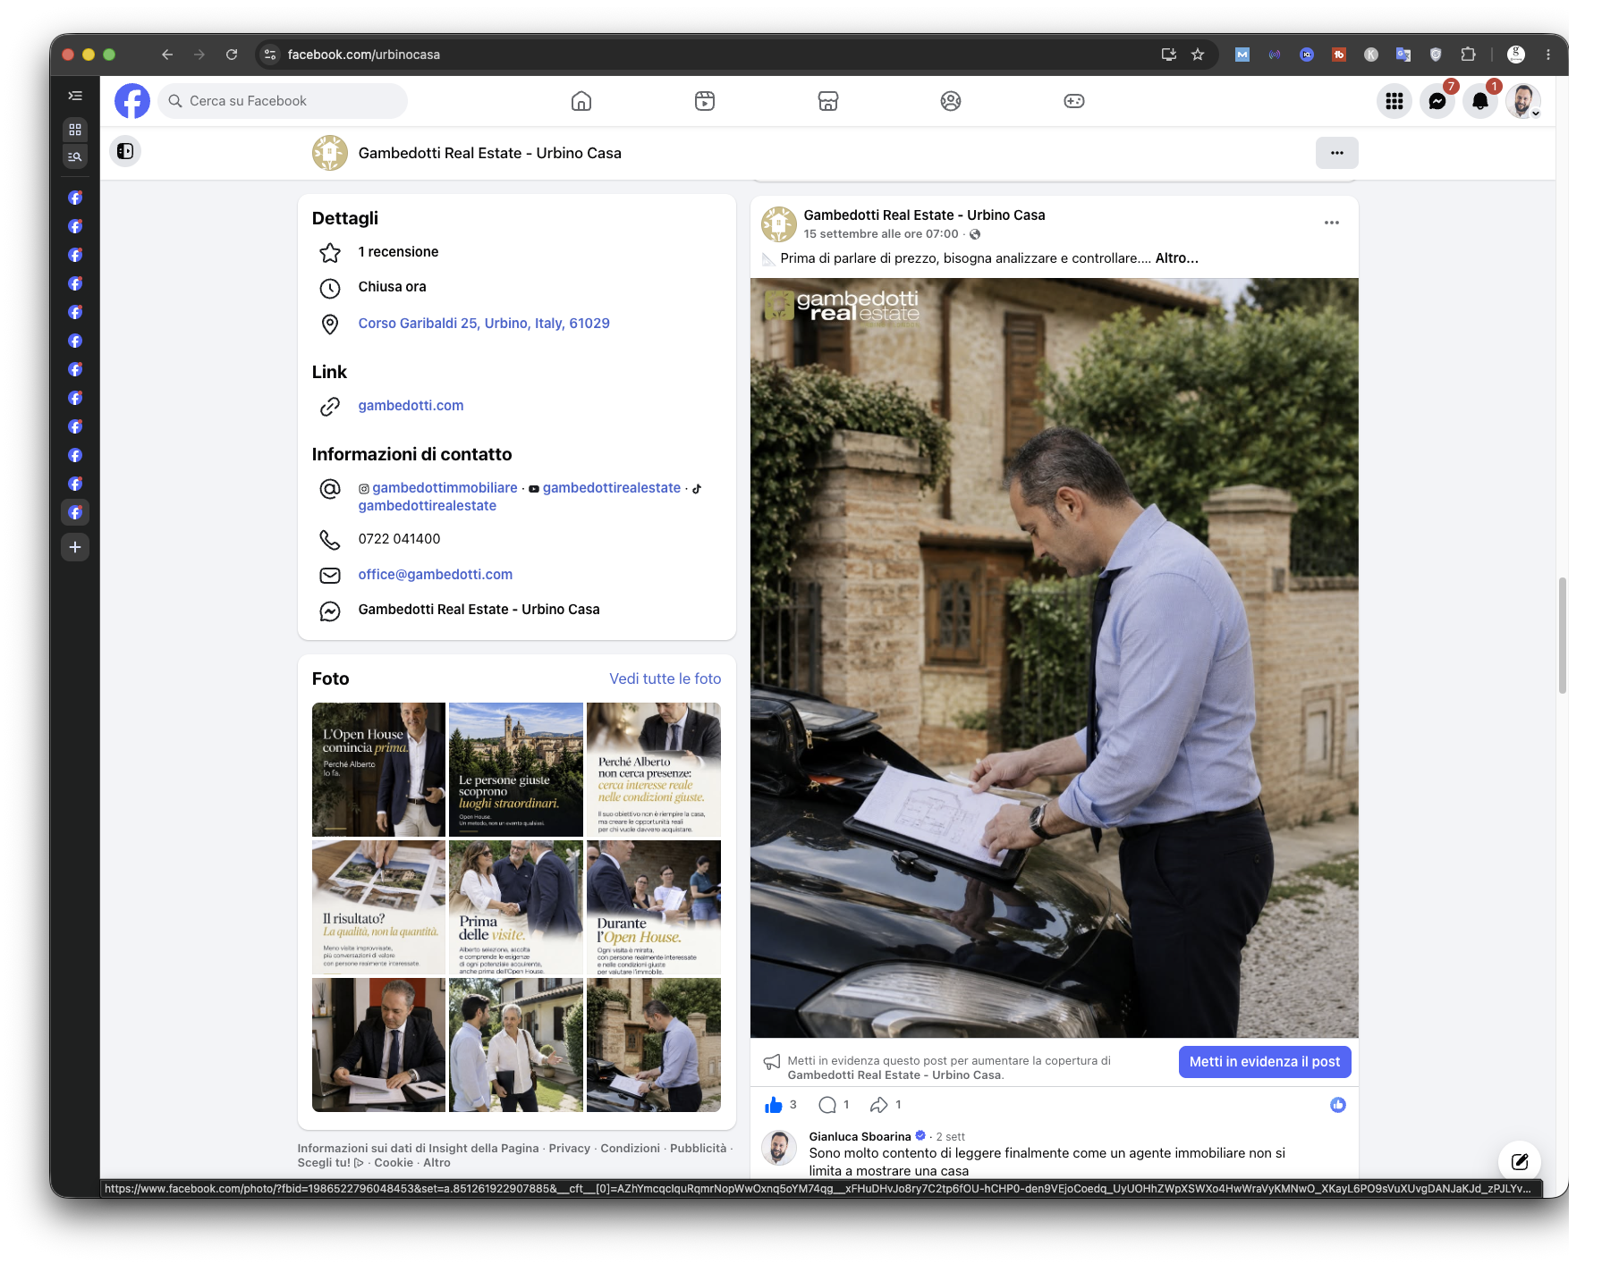Click Condizioni footer link
This screenshot has height=1264, width=1619.
630,1149
